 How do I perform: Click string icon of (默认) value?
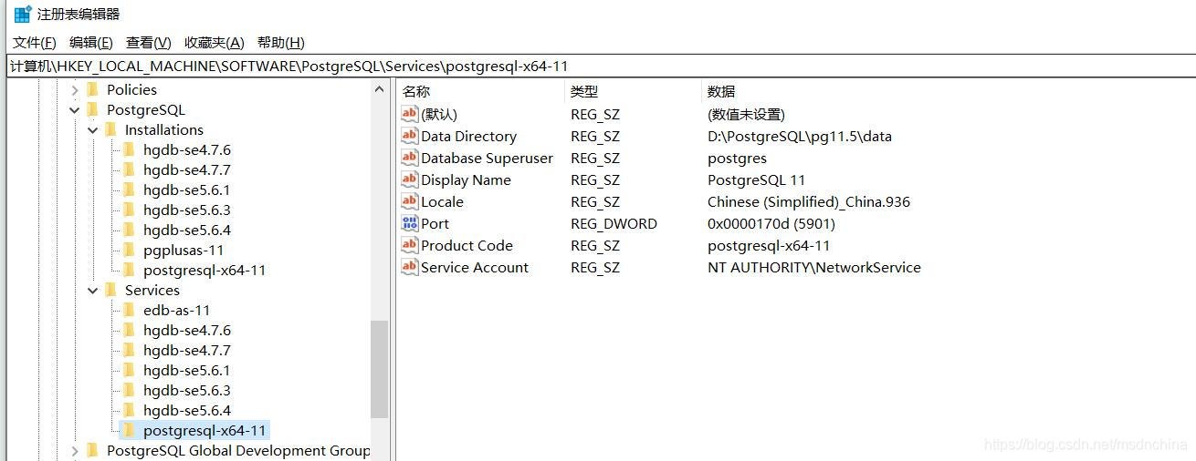(x=410, y=114)
